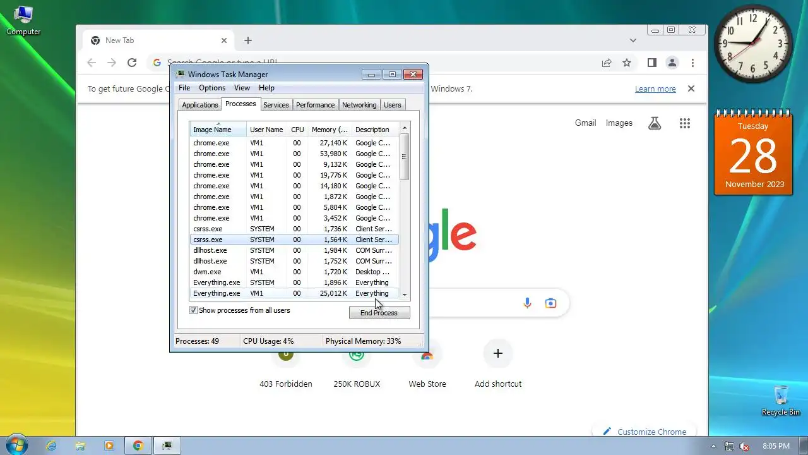Open Task Manager Options menu
The image size is (808, 455).
click(212, 88)
